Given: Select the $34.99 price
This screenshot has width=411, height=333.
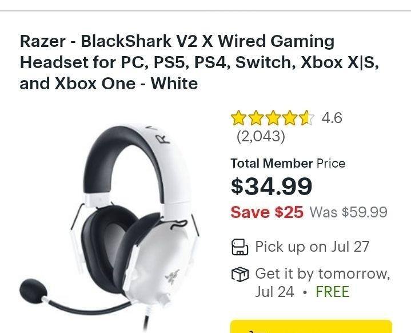Looking at the screenshot, I should (272, 186).
